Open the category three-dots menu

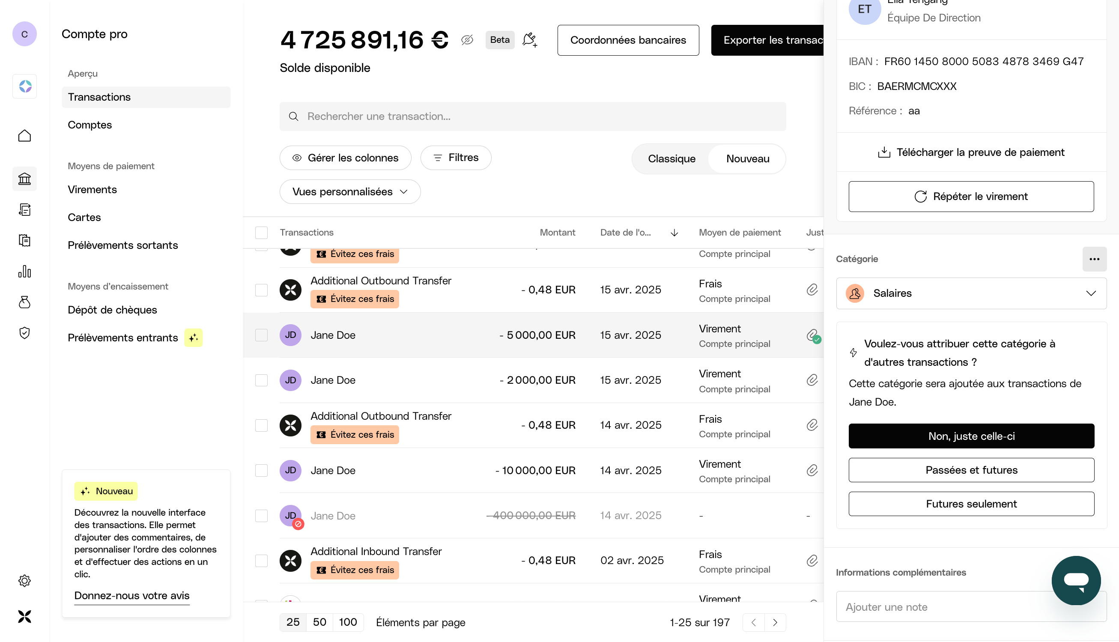pos(1094,259)
